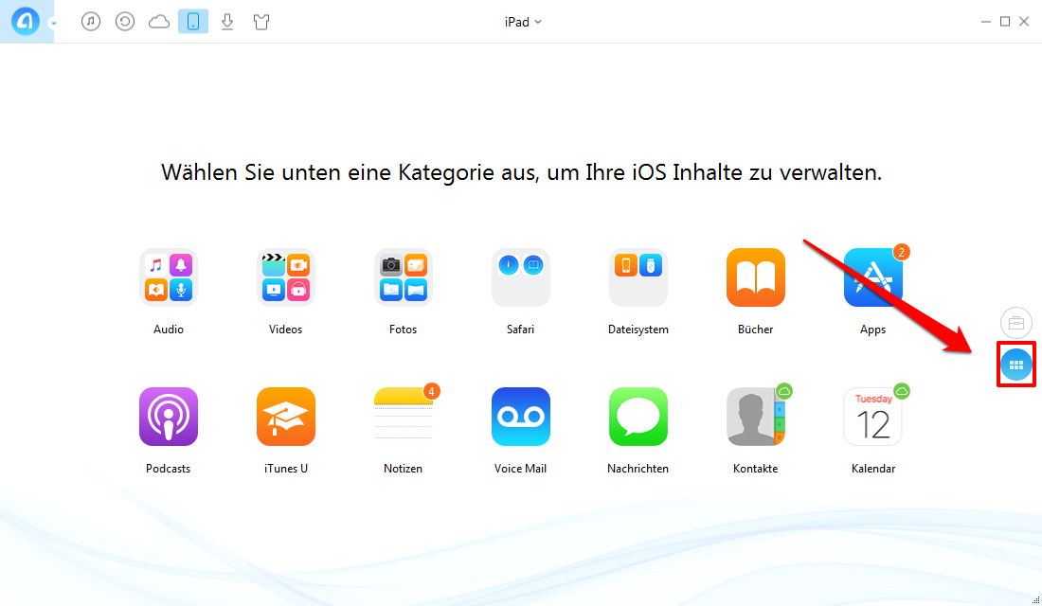Click the Voice Mail label text
This screenshot has height=606, width=1042.
tap(520, 469)
